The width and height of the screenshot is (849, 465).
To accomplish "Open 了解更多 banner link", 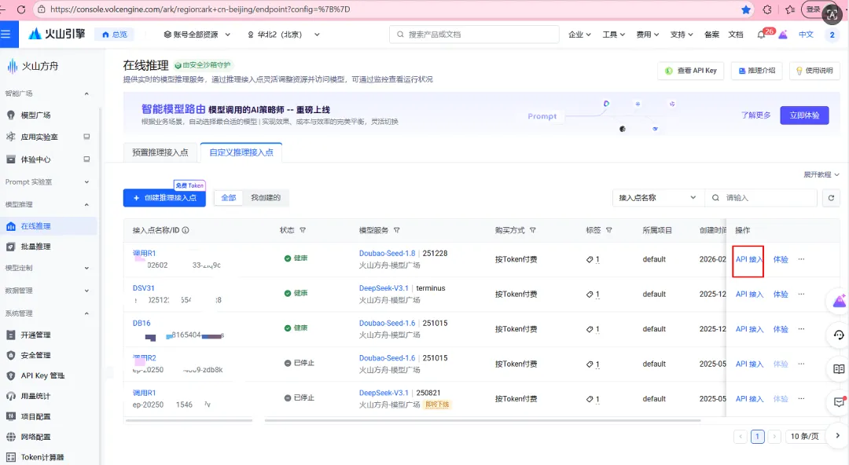I will tap(756, 115).
